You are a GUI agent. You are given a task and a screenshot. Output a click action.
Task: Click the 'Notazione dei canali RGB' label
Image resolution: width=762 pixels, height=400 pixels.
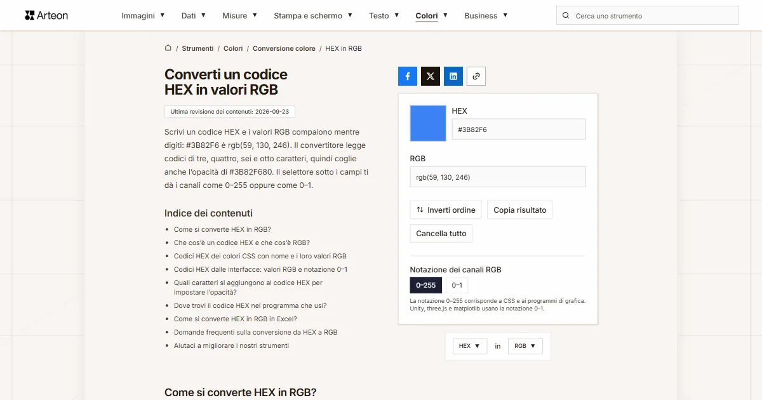tap(456, 270)
